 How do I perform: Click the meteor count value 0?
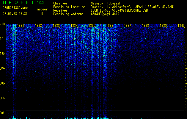[x=42, y=14]
